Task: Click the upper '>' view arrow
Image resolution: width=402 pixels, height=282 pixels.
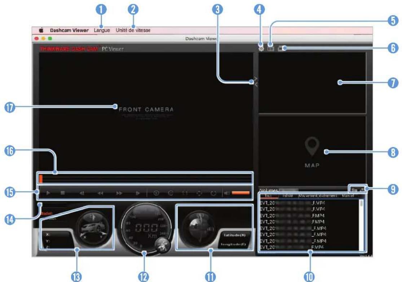Action: pyautogui.click(x=256, y=78)
